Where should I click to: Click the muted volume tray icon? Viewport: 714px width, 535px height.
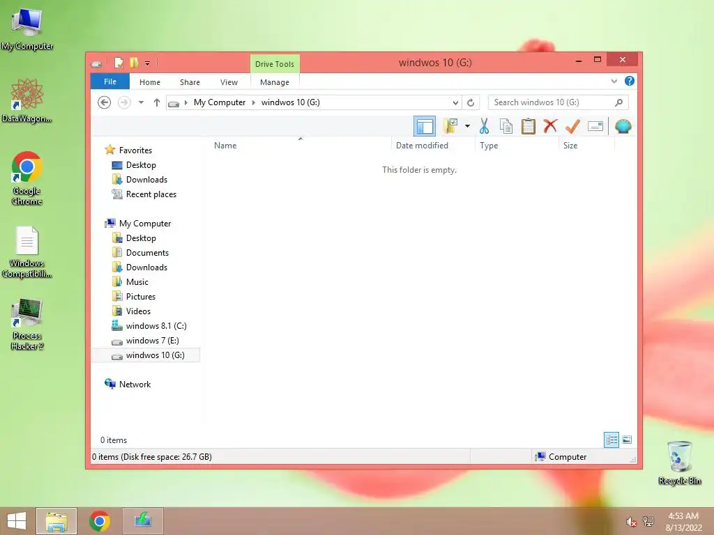point(631,522)
